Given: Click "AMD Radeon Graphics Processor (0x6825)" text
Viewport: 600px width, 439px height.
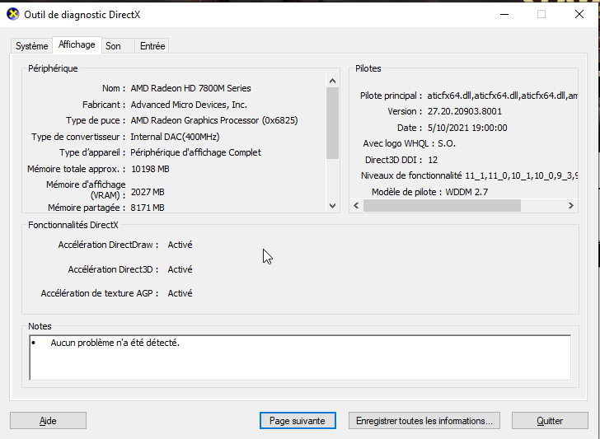Looking at the screenshot, I should pos(214,120).
